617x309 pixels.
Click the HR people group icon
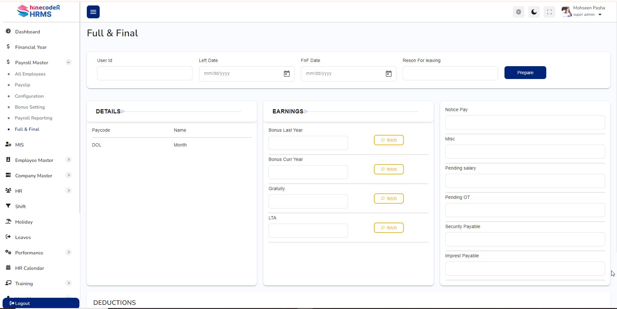coord(8,190)
